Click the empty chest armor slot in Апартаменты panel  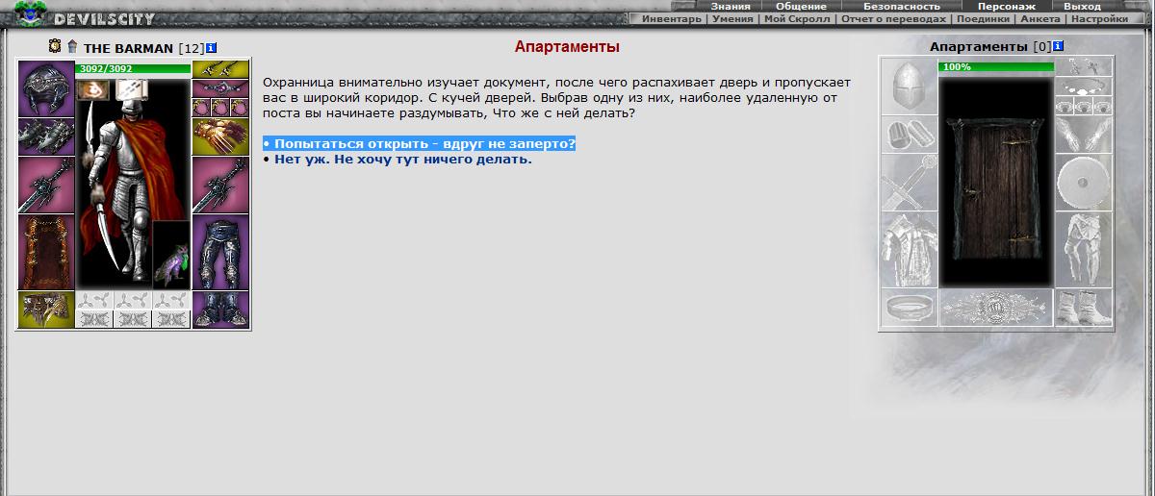pyautogui.click(x=909, y=249)
